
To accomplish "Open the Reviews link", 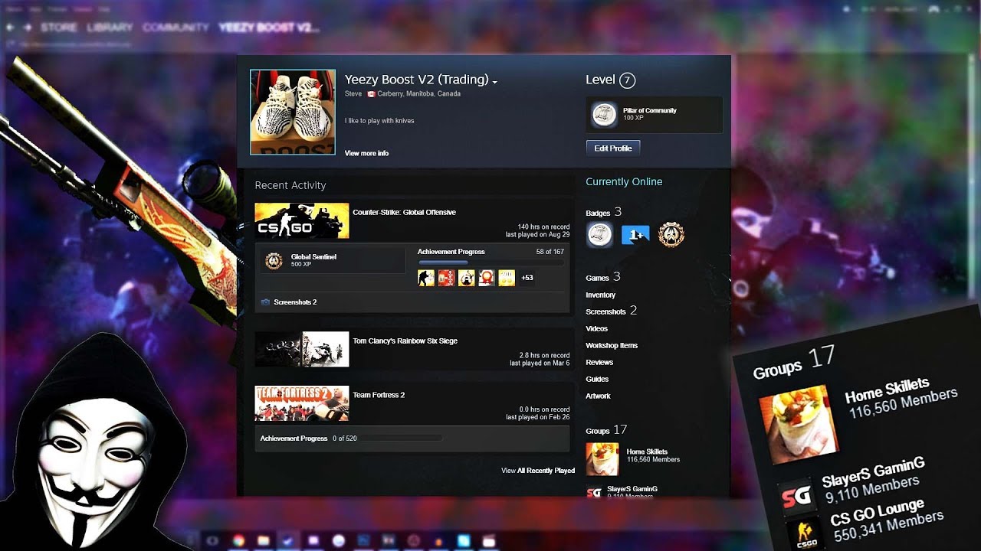I will click(x=599, y=362).
